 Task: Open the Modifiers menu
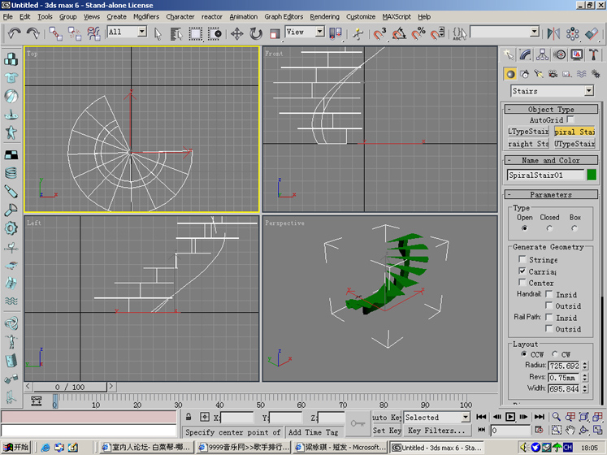click(145, 16)
